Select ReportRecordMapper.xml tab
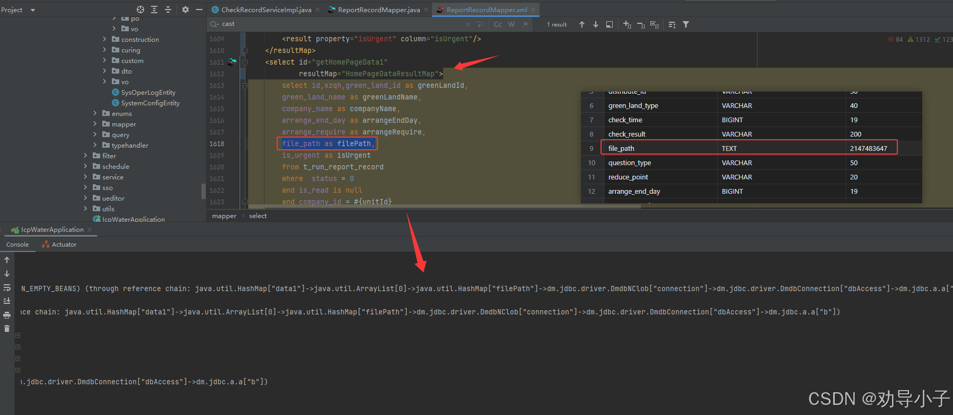The image size is (953, 415). point(487,10)
